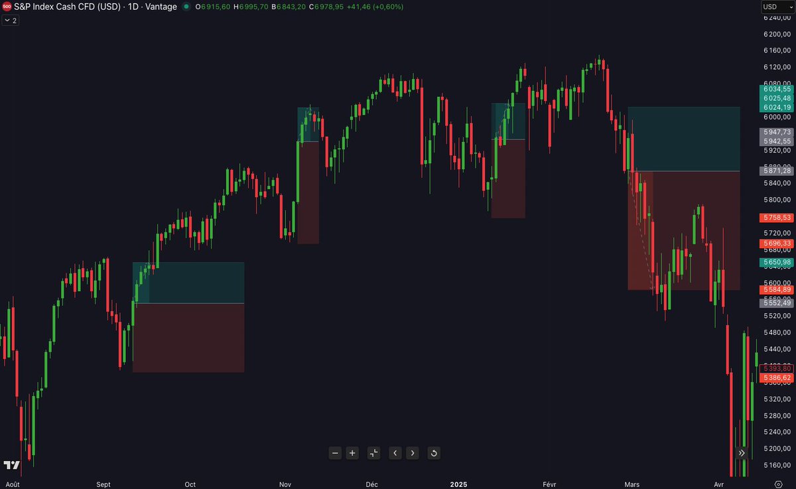Select the large March position drawing
This screenshot has height=489, width=796.
pos(684,198)
